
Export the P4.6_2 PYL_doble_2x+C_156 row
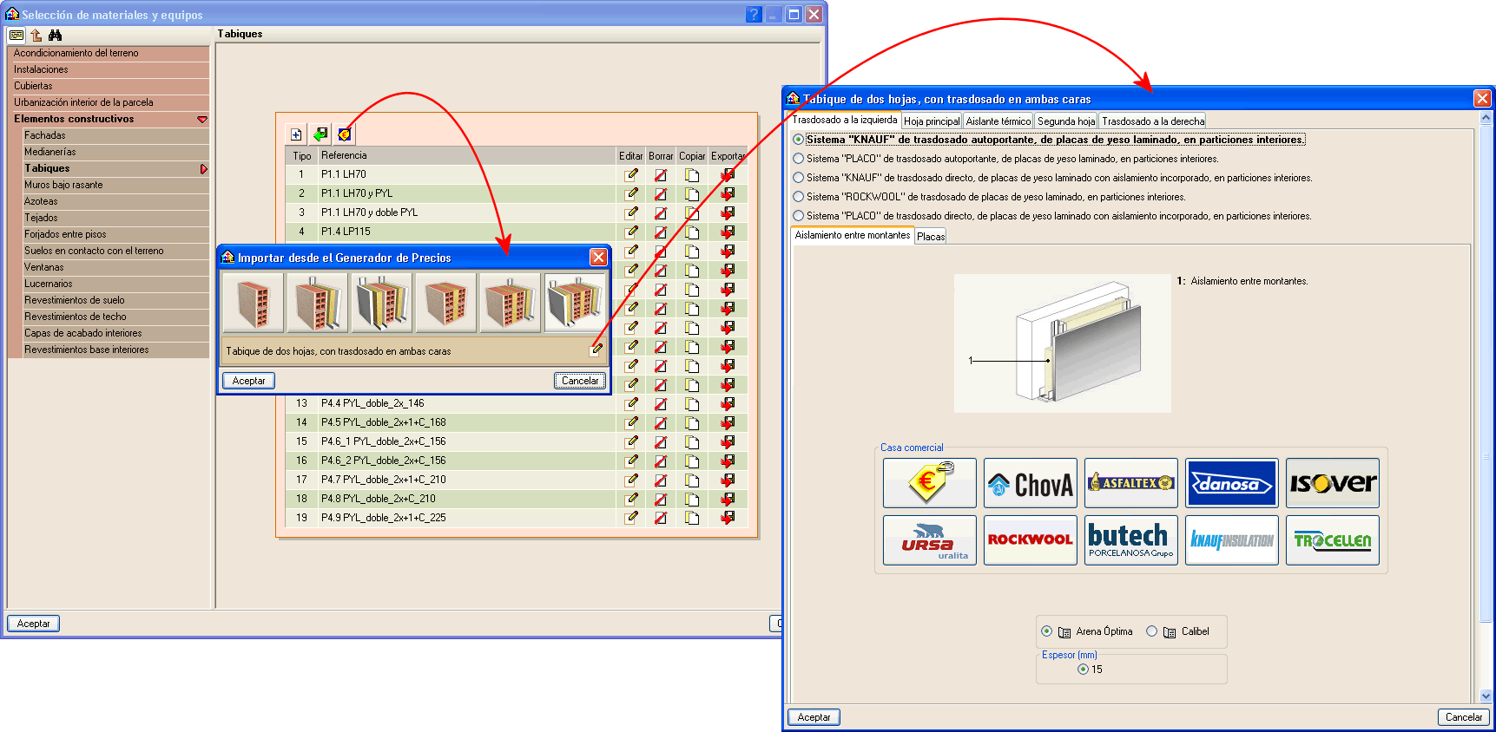(x=728, y=461)
